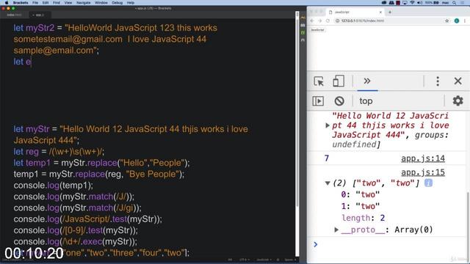Screen dimensions: 470x264
Task: Open a new Chrome tab
Action: click(390, 12)
